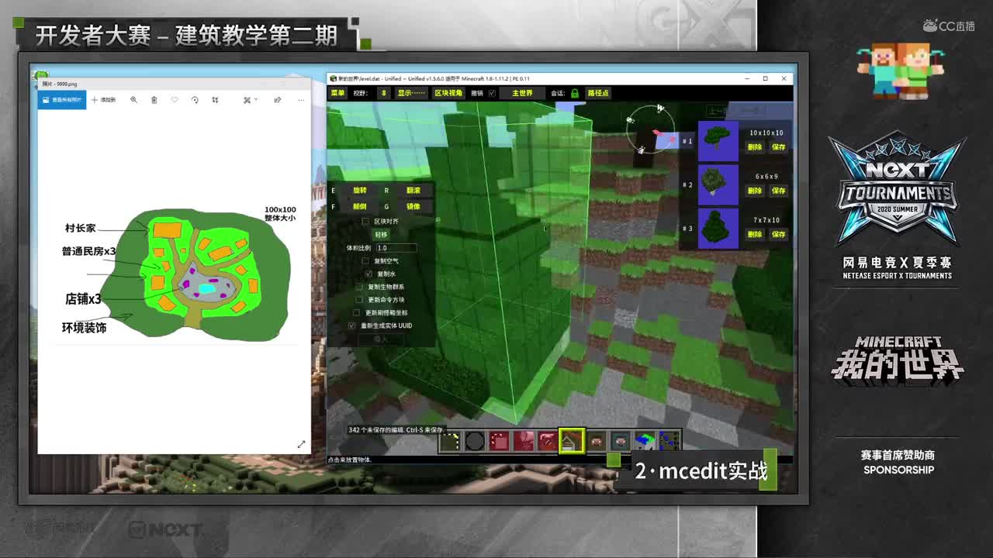The height and width of the screenshot is (558, 993).
Task: Toggle the 撤销 checkbox in the MCEdit toolbar
Action: pos(492,93)
